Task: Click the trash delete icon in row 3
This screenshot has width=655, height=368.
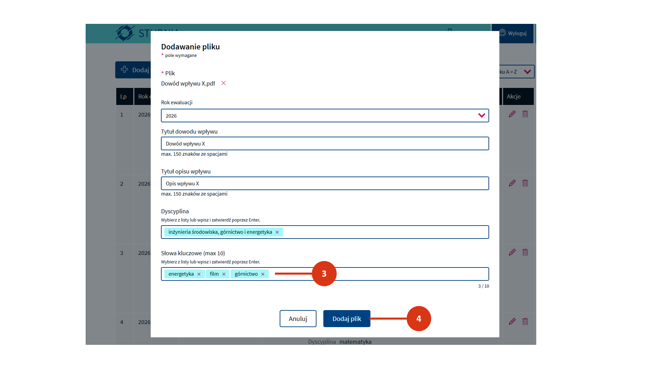Action: 525,252
